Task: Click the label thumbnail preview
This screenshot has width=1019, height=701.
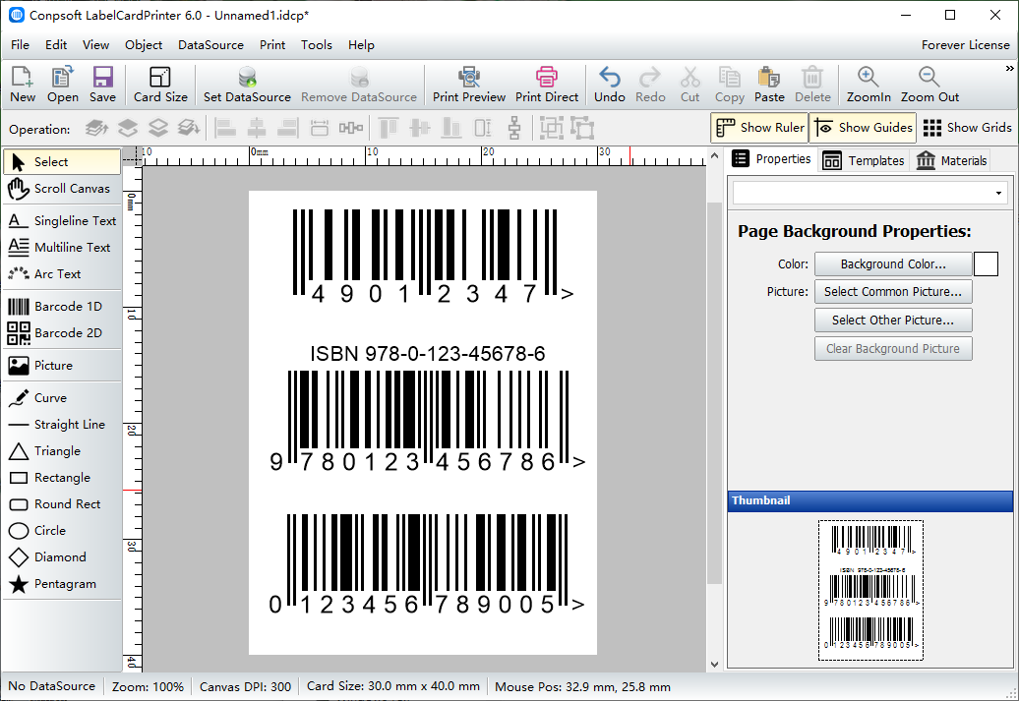Action: point(870,590)
